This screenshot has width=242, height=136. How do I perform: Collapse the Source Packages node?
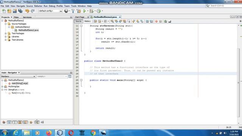click(6, 24)
